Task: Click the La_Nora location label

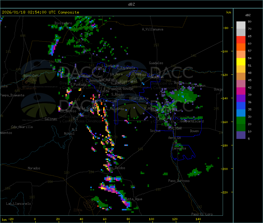Action: tap(116, 74)
